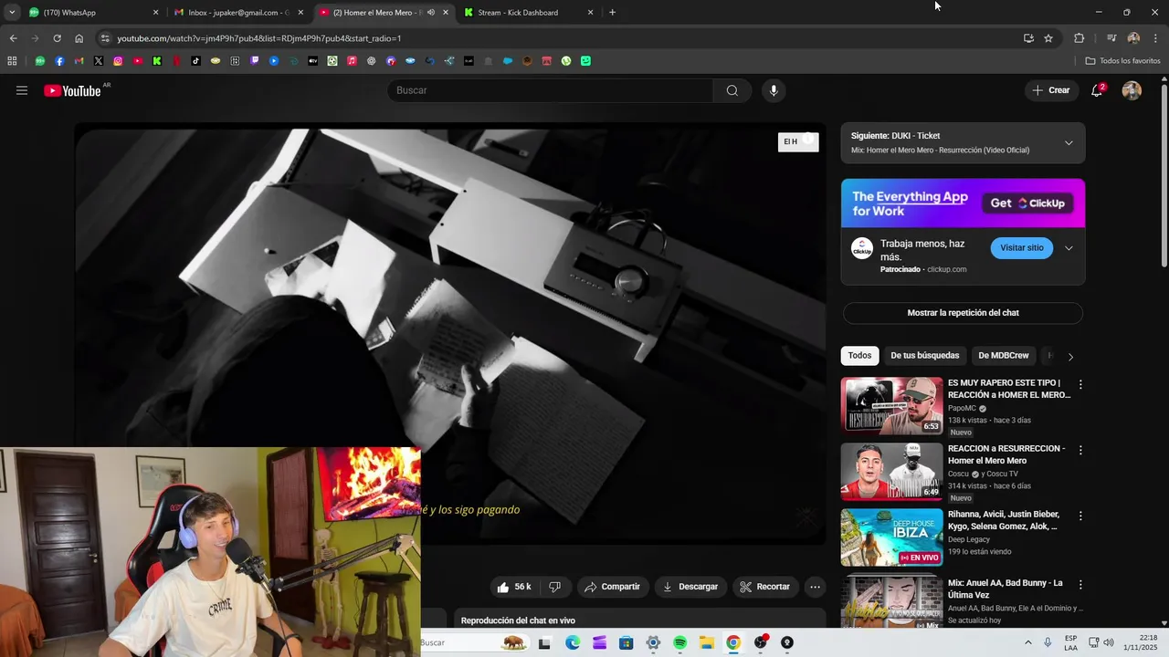The width and height of the screenshot is (1169, 657).
Task: Reload the current page
Action: click(57, 38)
